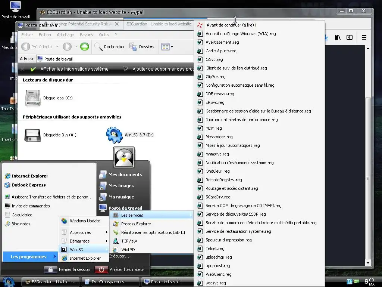
Task: Select Disquette 3½ (A:) drive
Action: coord(50,135)
